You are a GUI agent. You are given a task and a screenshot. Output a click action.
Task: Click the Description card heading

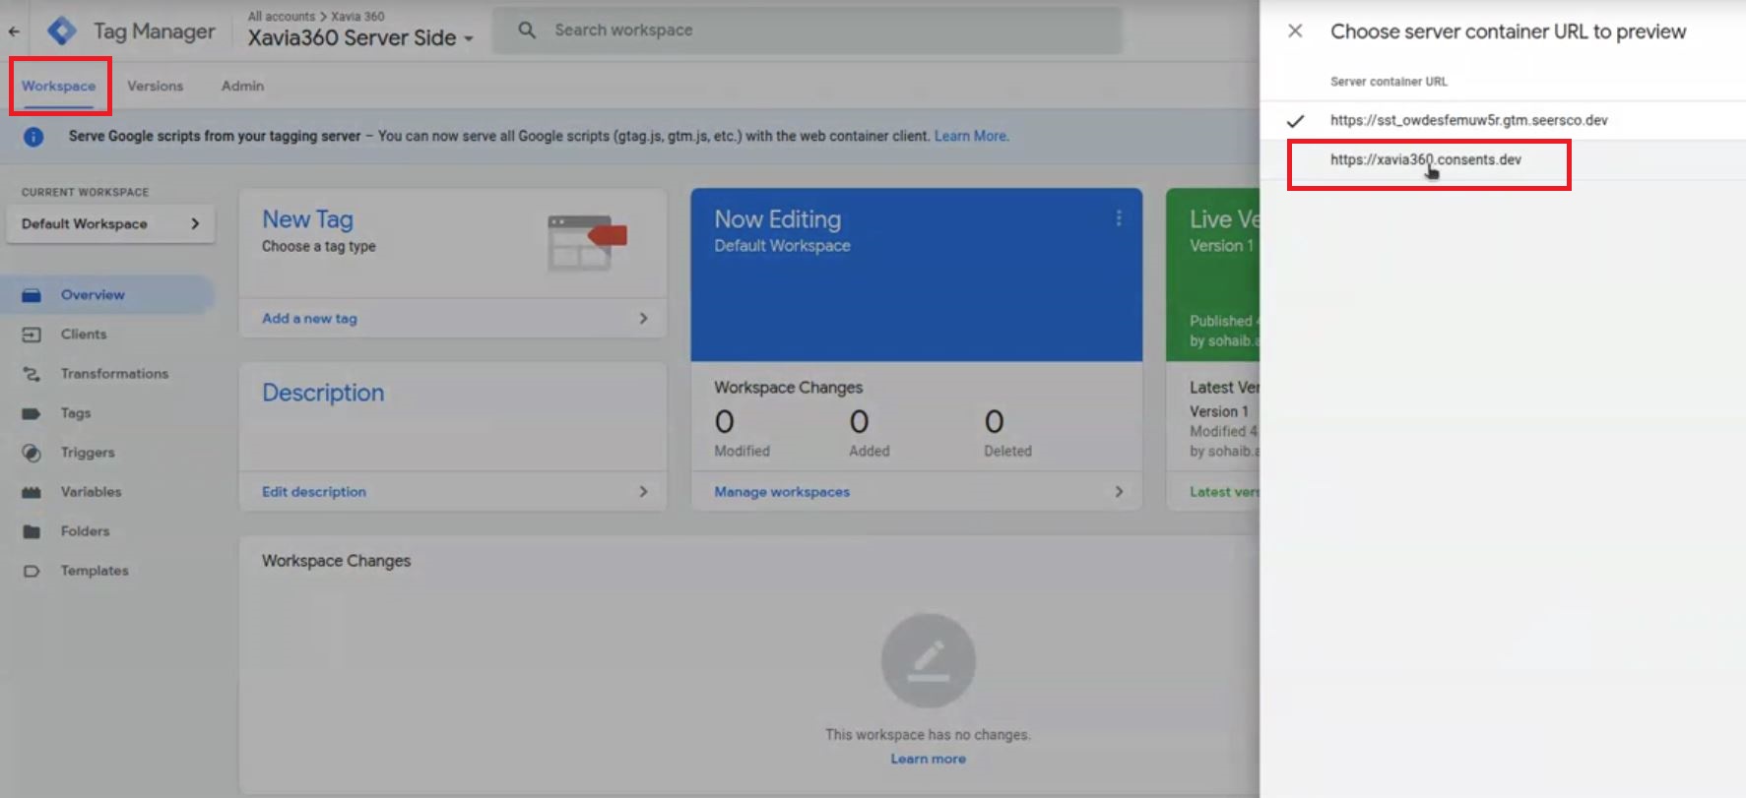point(323,393)
